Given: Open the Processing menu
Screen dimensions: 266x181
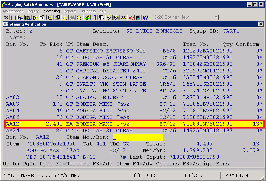Looking at the screenshot, I should click(x=51, y=11).
